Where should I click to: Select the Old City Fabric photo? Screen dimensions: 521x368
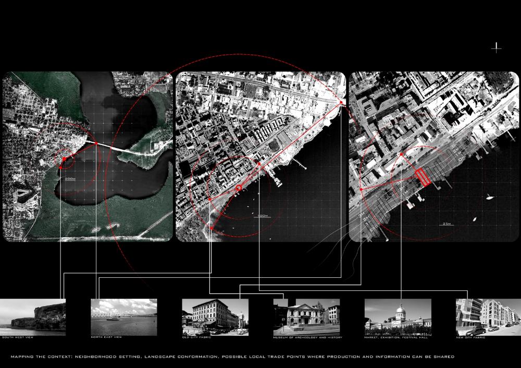(x=215, y=316)
